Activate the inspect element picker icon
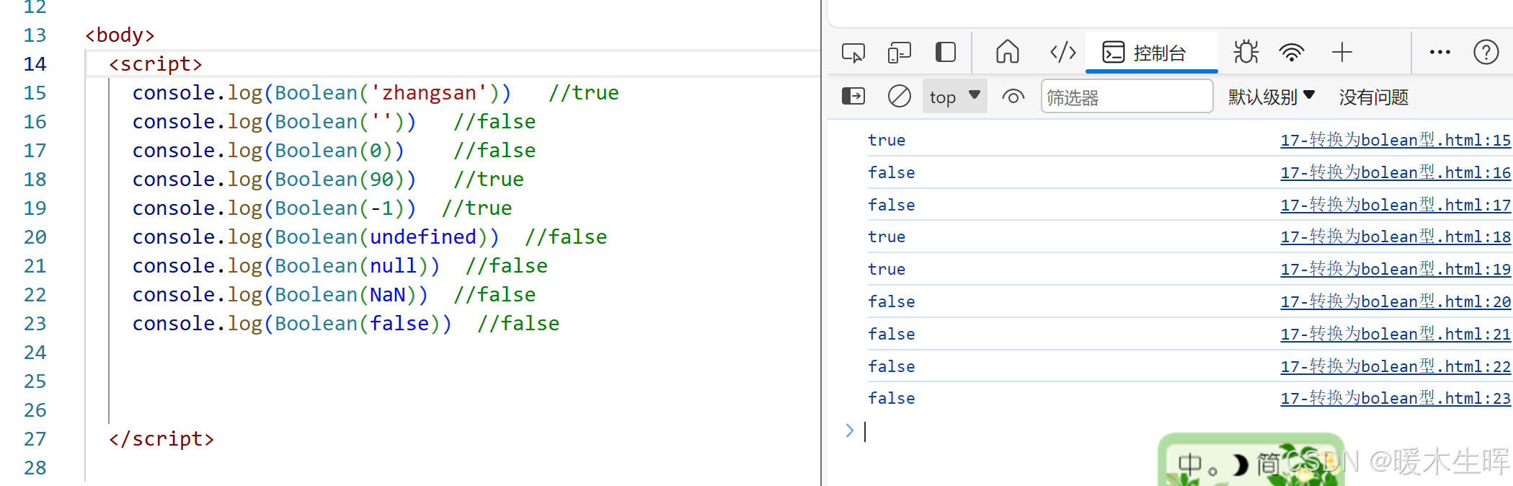Image resolution: width=1513 pixels, height=486 pixels. pyautogui.click(x=853, y=53)
